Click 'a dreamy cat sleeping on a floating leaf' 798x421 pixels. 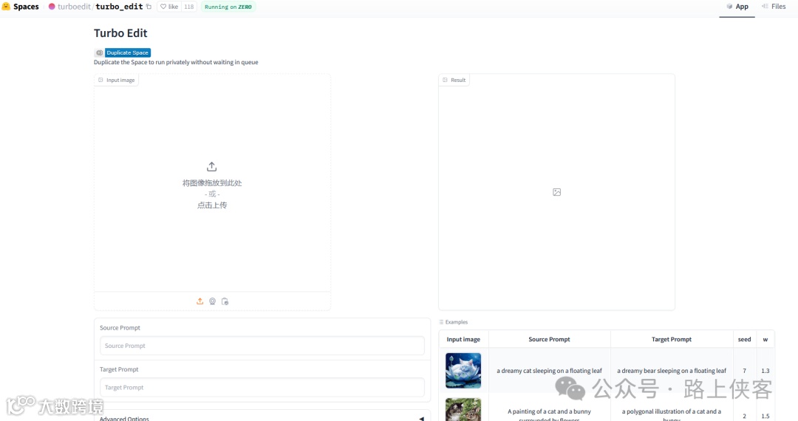549,371
